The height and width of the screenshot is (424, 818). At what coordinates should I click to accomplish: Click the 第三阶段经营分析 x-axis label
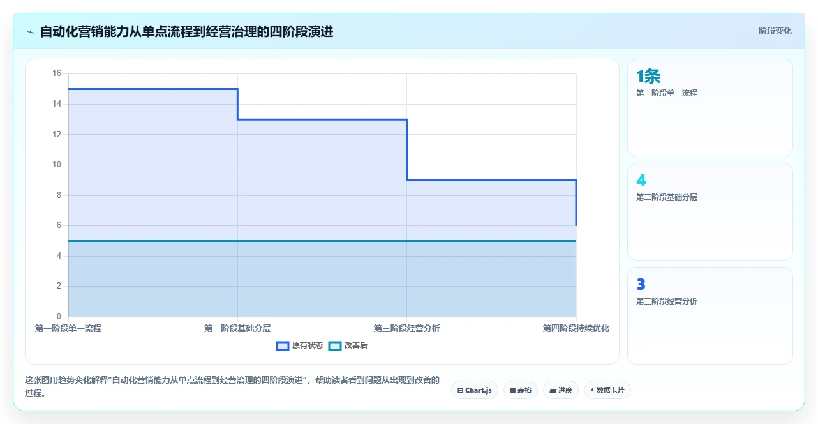(406, 328)
